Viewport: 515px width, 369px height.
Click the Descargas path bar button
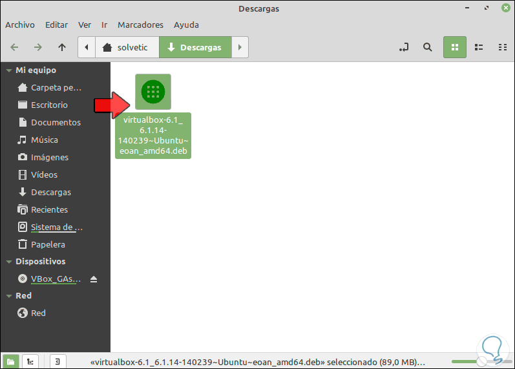click(195, 47)
